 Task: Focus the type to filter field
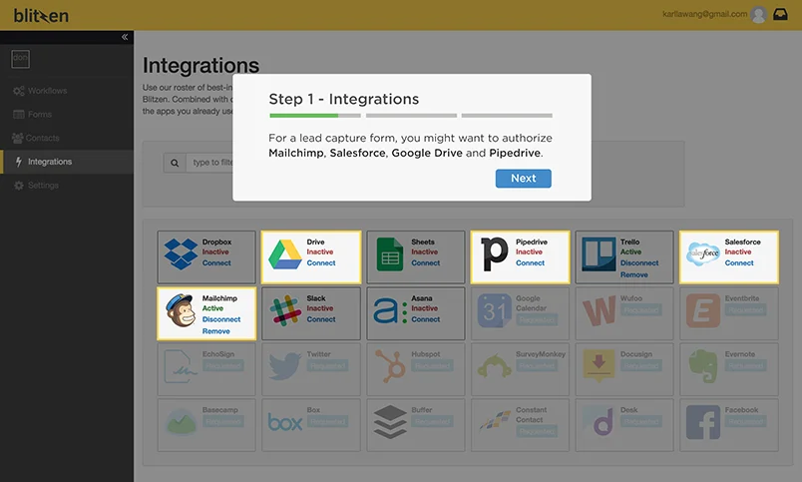click(x=209, y=163)
